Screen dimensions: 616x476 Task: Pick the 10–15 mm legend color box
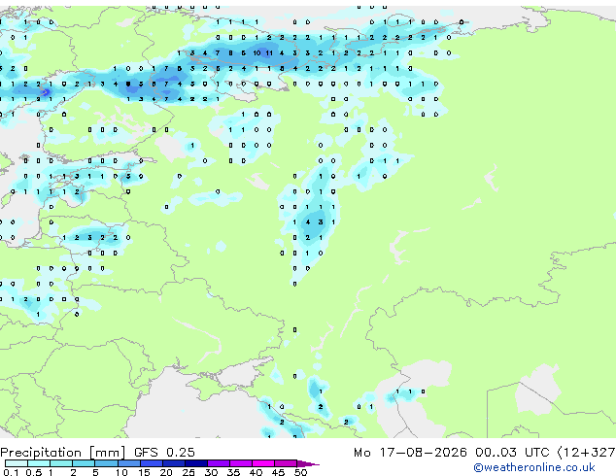128,463
